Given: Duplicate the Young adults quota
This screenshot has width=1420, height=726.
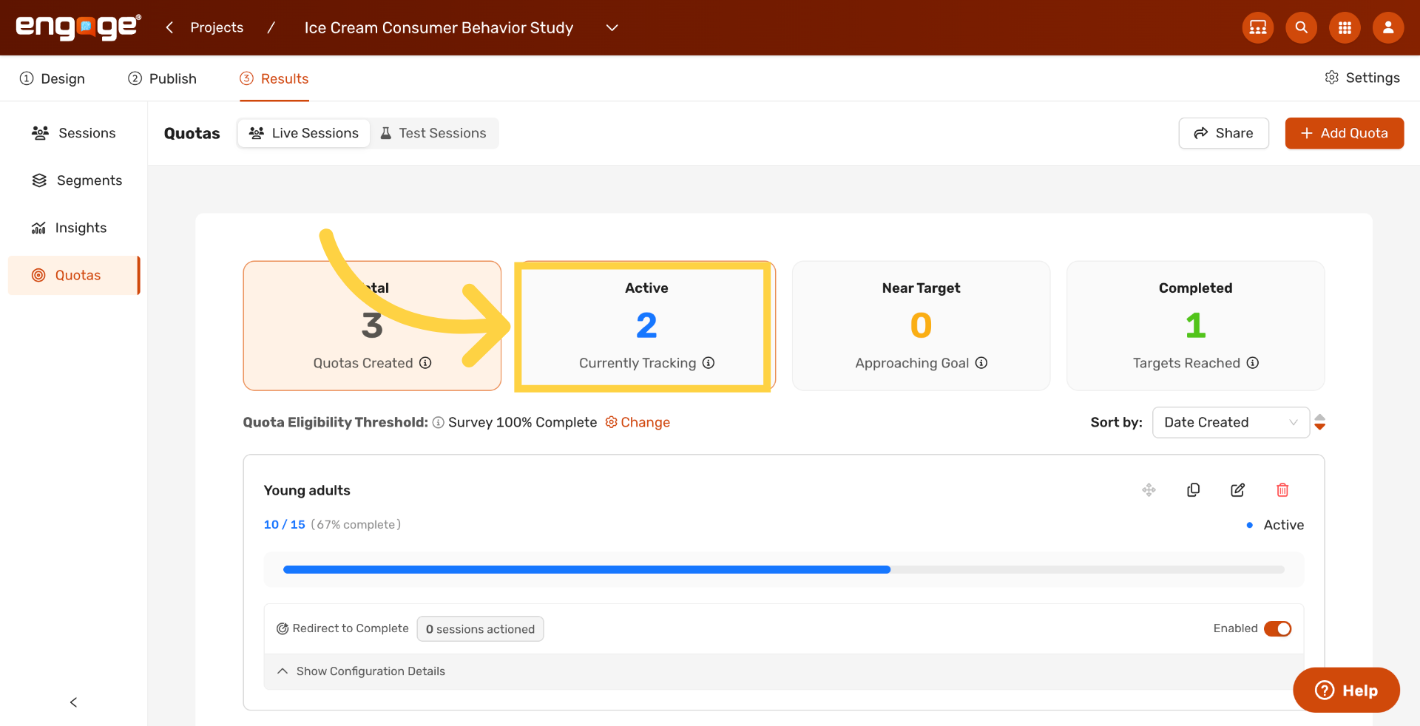Looking at the screenshot, I should coord(1193,490).
